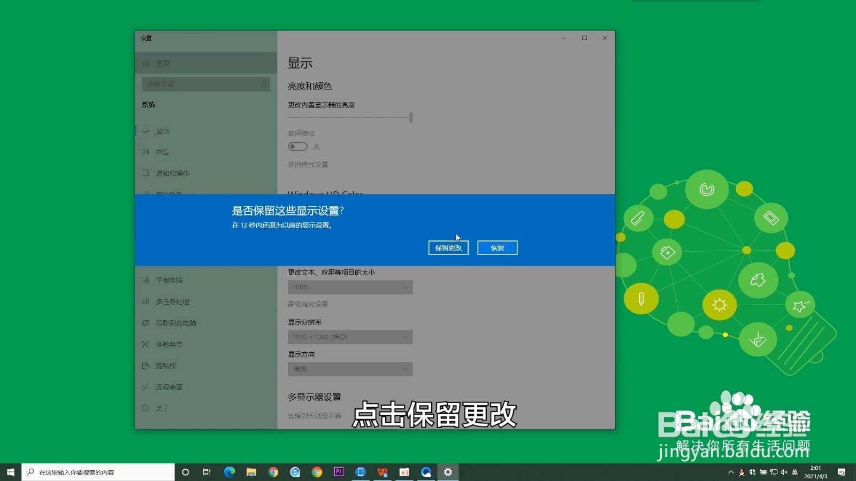Click the battery tray icon
This screenshot has width=856, height=481.
pos(763,472)
